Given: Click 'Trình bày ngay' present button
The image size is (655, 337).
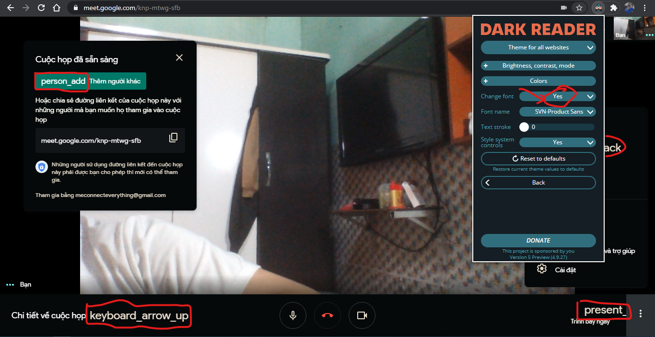Looking at the screenshot, I should coord(590,322).
